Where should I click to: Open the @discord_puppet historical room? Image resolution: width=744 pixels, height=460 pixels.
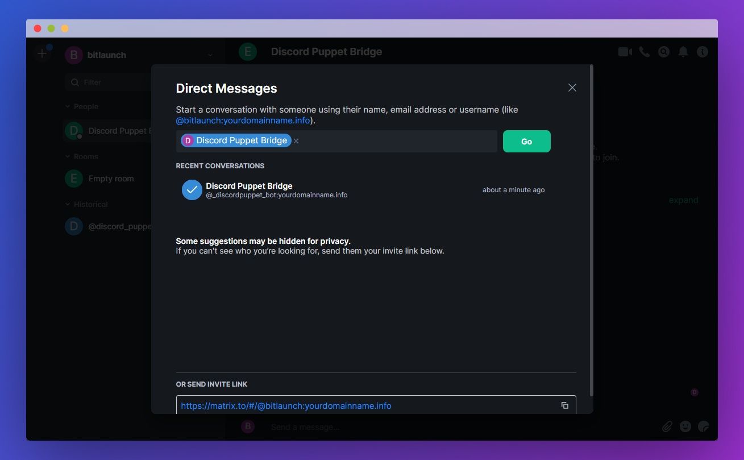[x=108, y=226]
